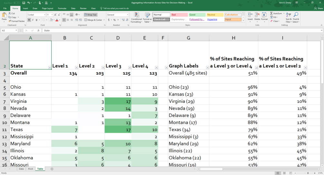Click the Fill Color paint bucket
Image resolution: width=324 pixels, height=175 pixels.
[x=51, y=20]
